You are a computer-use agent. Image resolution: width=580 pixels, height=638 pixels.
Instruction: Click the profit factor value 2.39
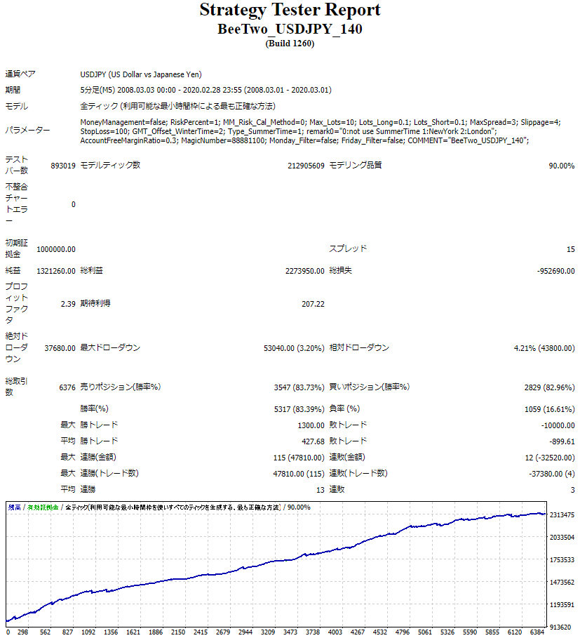click(x=68, y=304)
